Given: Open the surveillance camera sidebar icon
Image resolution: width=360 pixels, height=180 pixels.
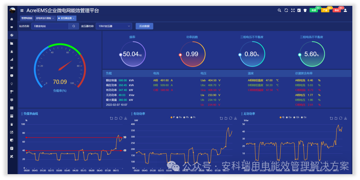Looking at the screenshot, I should pos(12,92).
